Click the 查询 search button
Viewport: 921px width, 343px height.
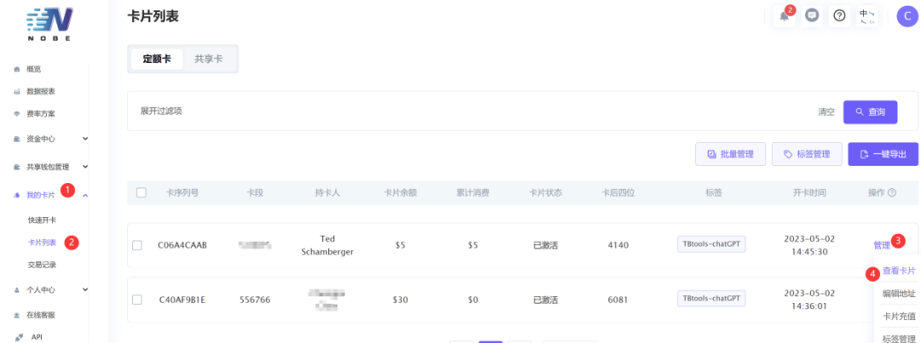870,112
